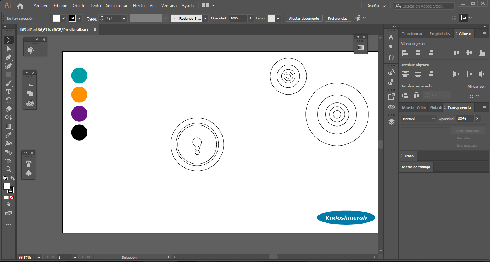Reset to default fill and stroke
Screen dimensions: 490x262
pos(5,178)
